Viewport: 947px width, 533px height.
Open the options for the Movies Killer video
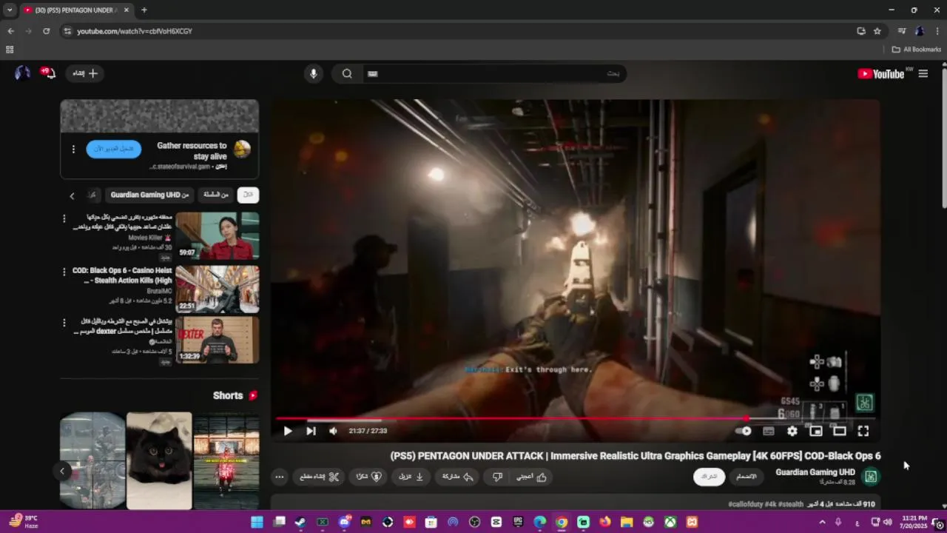(64, 219)
